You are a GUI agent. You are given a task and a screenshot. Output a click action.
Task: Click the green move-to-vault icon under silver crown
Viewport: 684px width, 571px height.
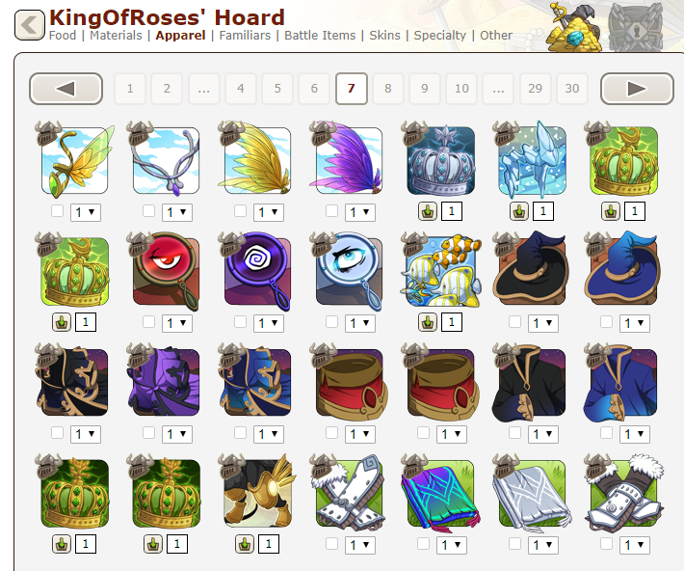428,212
